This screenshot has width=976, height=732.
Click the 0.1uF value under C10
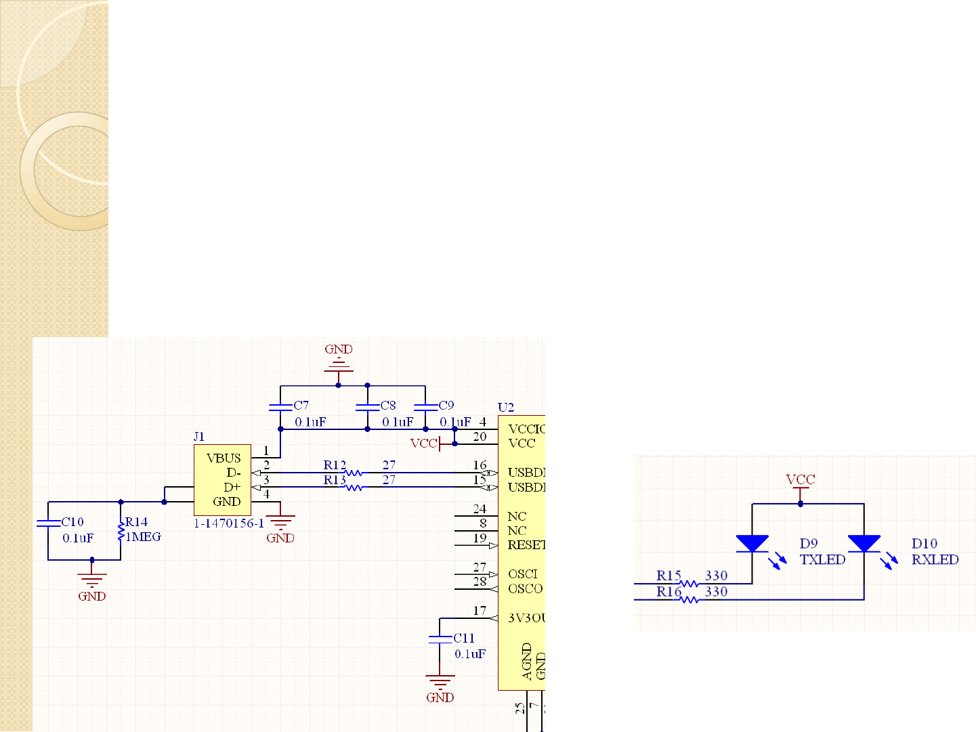click(78, 538)
